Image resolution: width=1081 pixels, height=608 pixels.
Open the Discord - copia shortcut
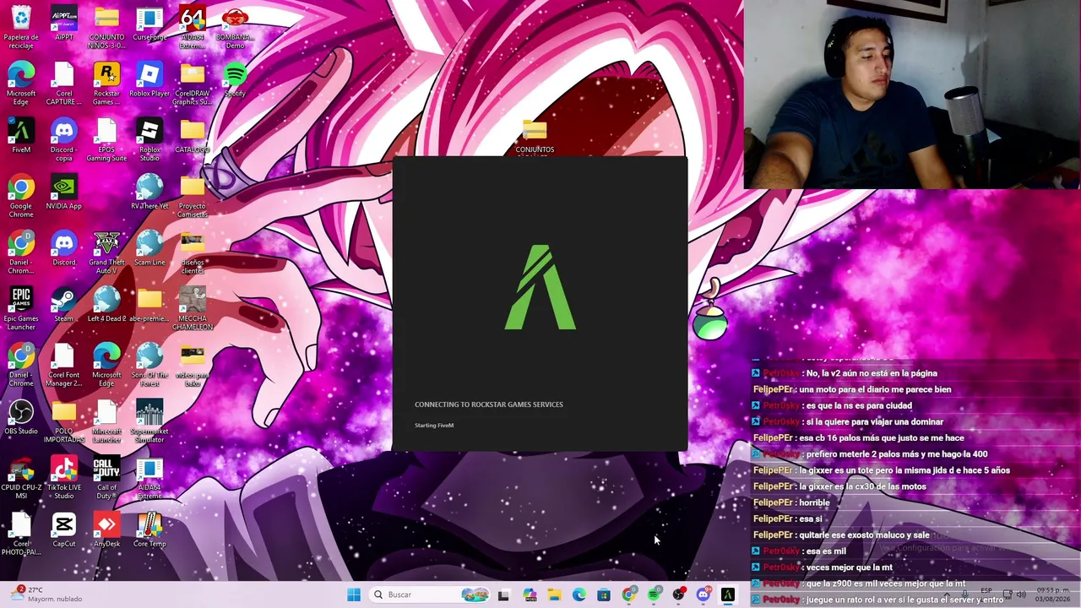[x=64, y=140]
